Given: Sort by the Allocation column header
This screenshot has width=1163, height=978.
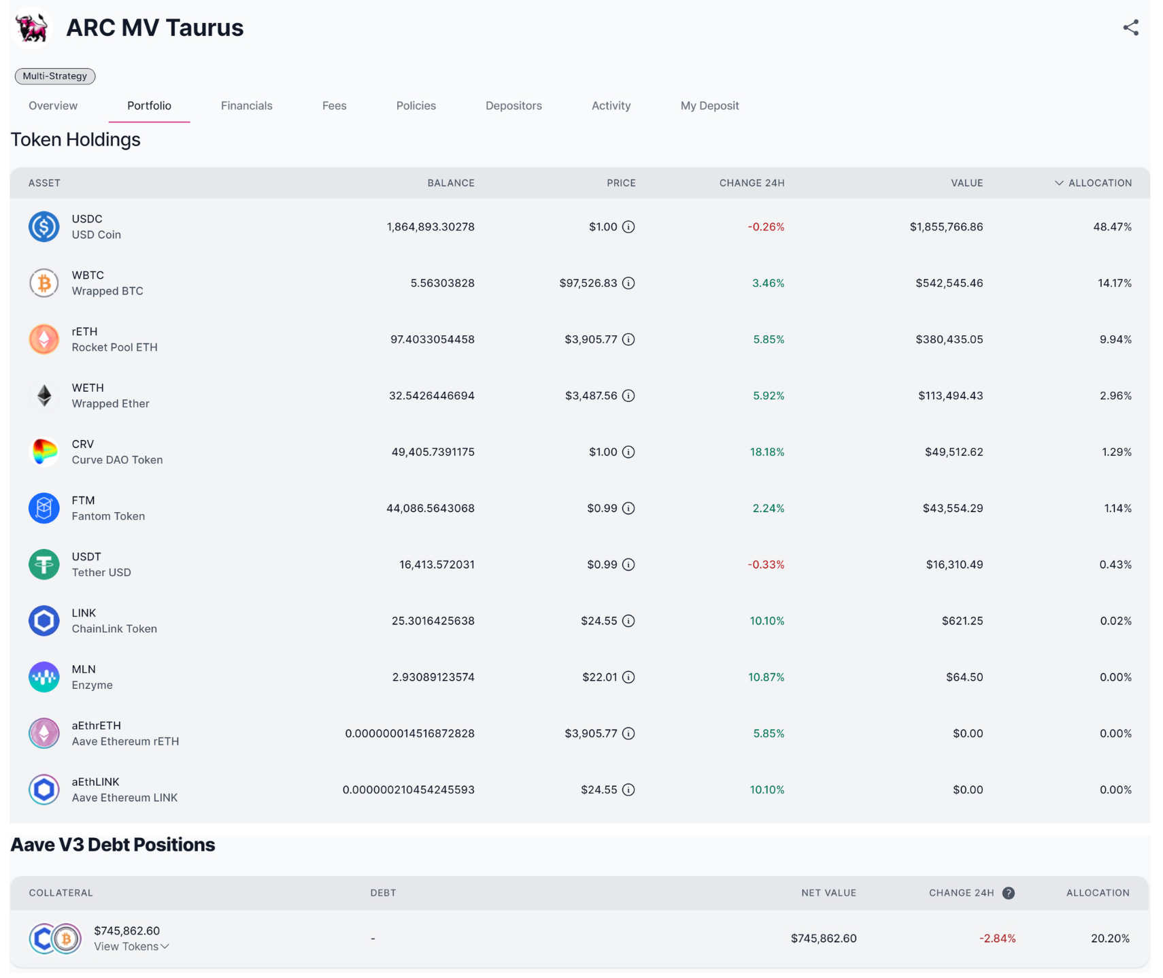Looking at the screenshot, I should pos(1099,183).
